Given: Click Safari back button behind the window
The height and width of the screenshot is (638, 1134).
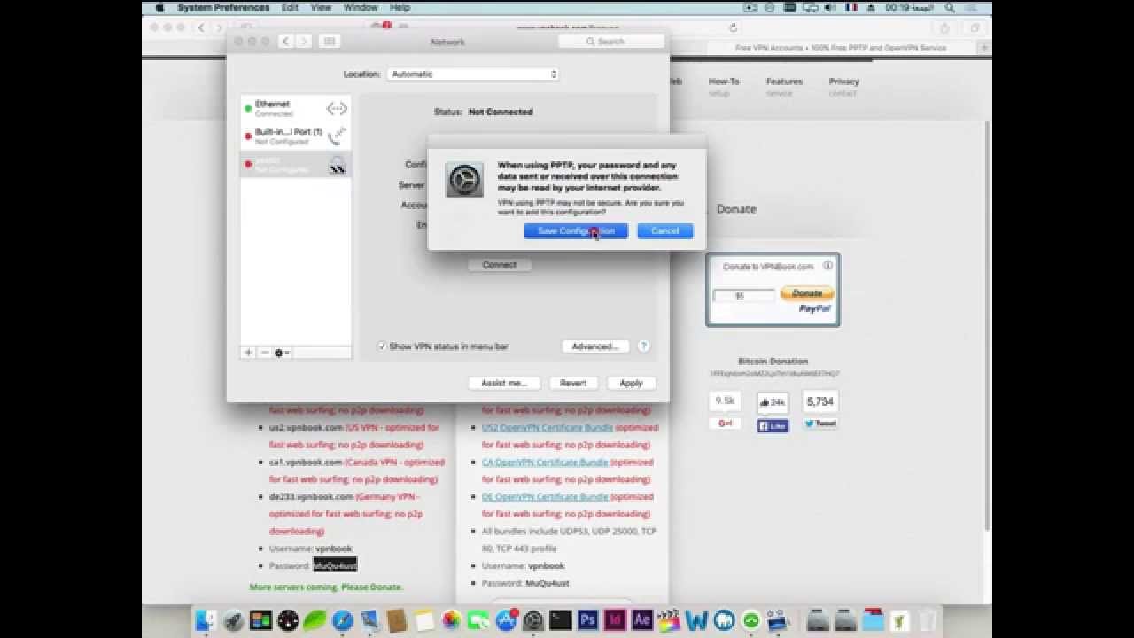Looking at the screenshot, I should 201,27.
